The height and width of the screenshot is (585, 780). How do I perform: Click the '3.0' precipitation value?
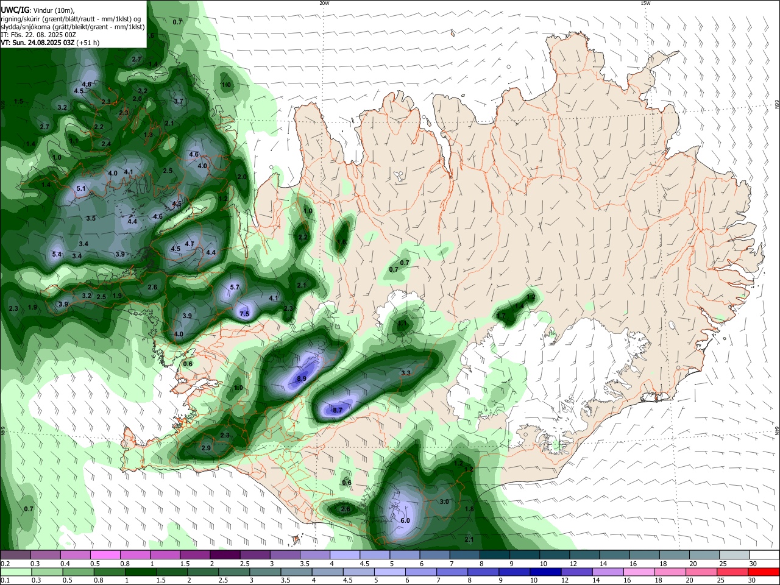(444, 502)
